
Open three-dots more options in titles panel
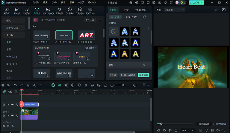tap(99, 20)
